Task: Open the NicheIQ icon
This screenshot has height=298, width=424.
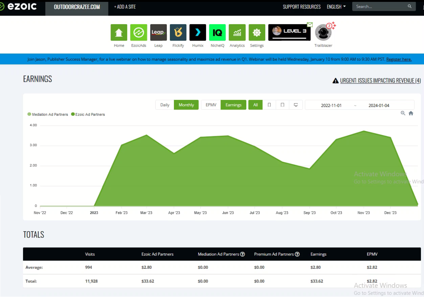Action: point(217,32)
